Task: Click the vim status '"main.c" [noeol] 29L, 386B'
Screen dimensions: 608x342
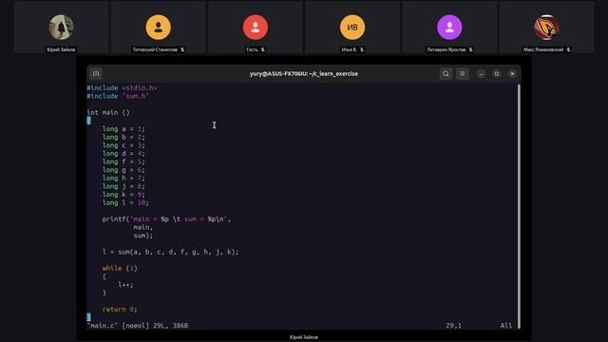Action: [138, 326]
